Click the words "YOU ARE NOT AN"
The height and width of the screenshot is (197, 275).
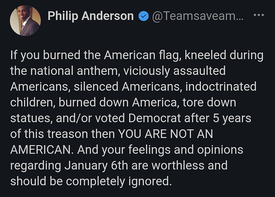click(165, 134)
